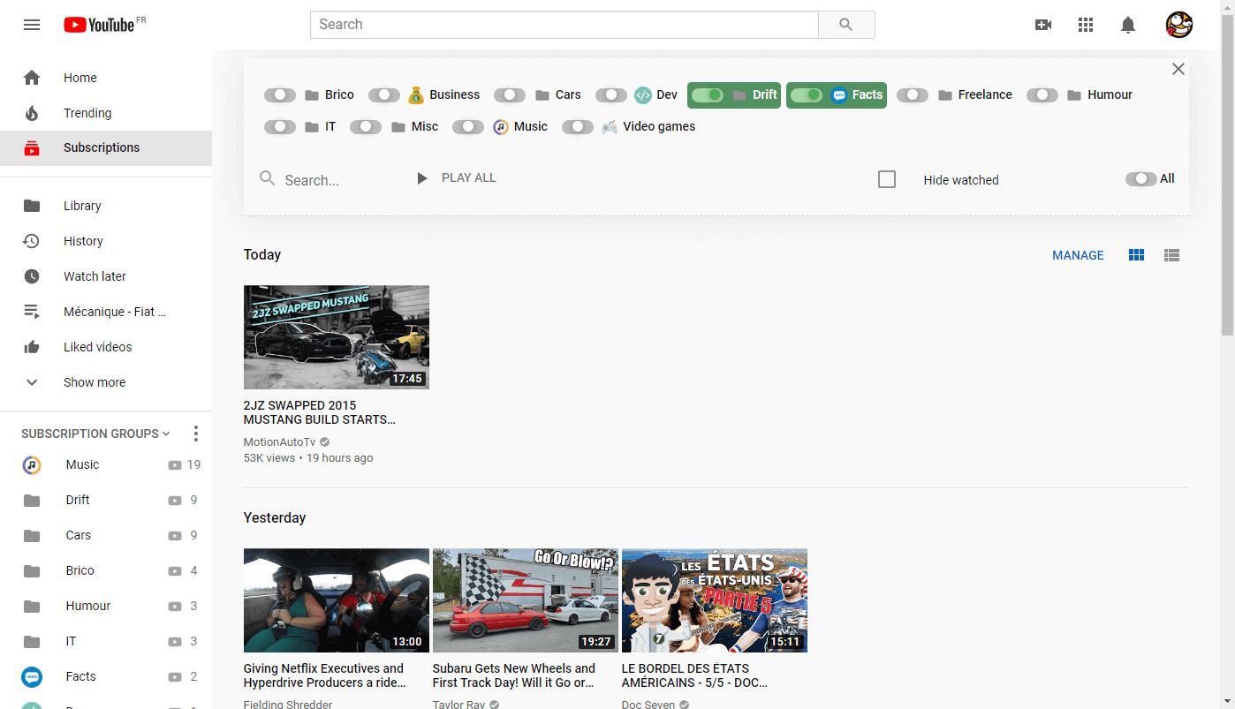The height and width of the screenshot is (709, 1235).
Task: Click the search magnifier button
Action: coord(846,25)
